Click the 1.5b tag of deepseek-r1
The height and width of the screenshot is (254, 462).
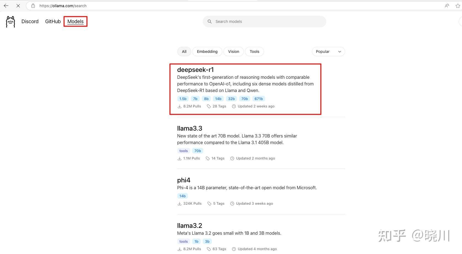pyautogui.click(x=183, y=99)
